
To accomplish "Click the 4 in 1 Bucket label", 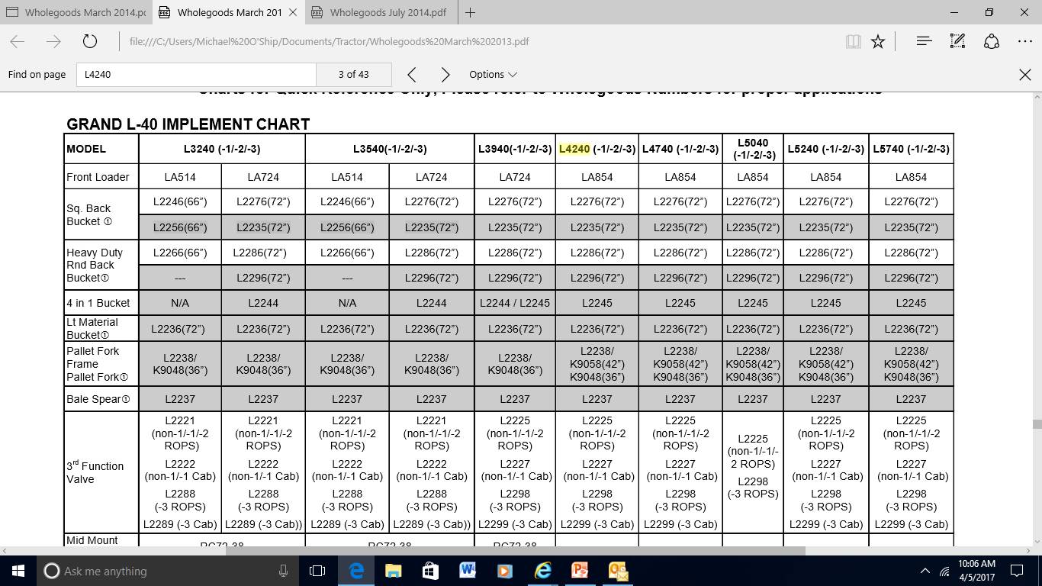I will pos(98,303).
